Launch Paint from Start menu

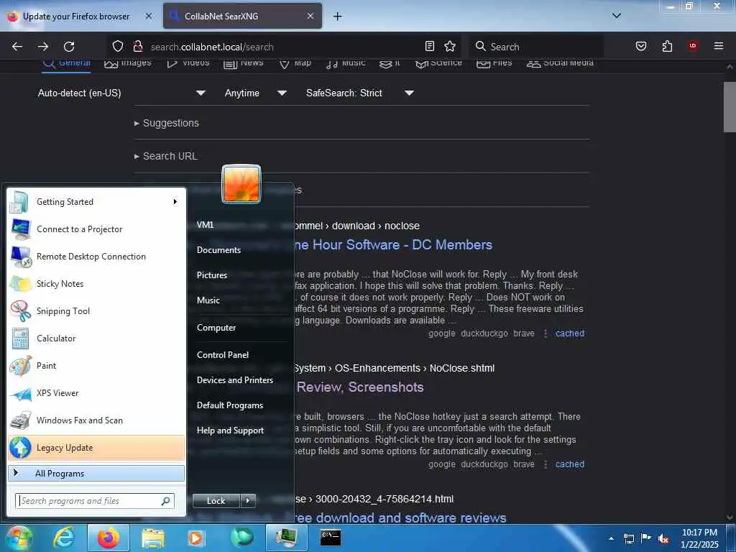click(96, 366)
